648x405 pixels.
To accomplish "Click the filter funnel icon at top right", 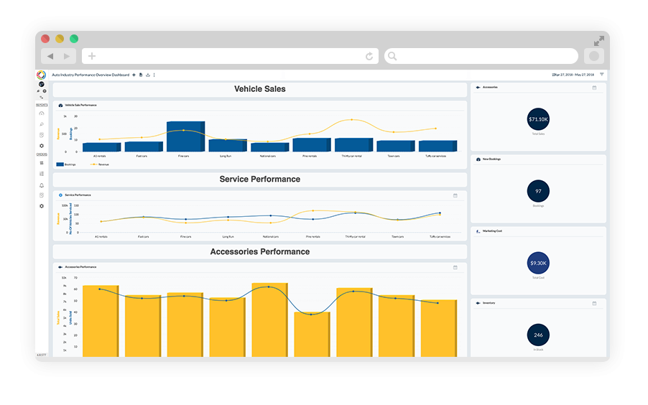I will coord(602,75).
